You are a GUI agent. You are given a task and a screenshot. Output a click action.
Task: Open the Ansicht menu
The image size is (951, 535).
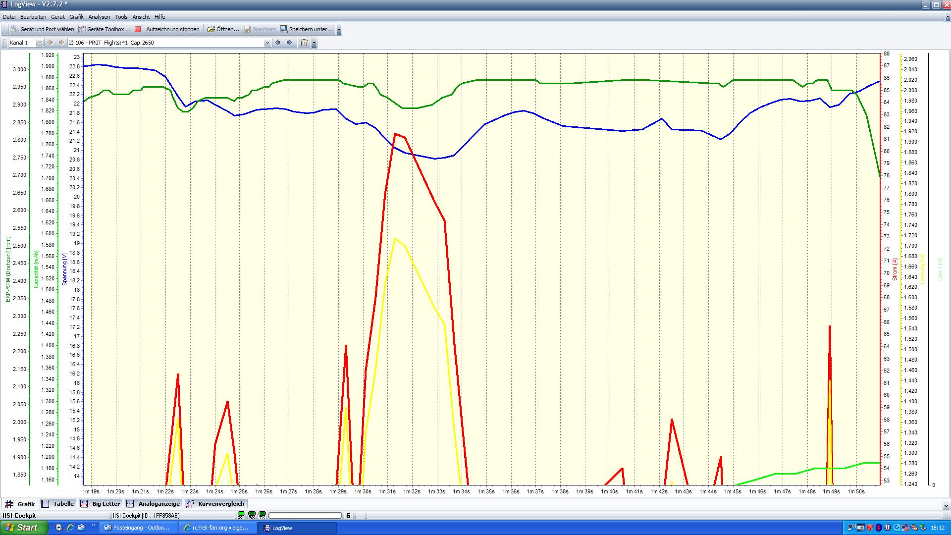[141, 17]
